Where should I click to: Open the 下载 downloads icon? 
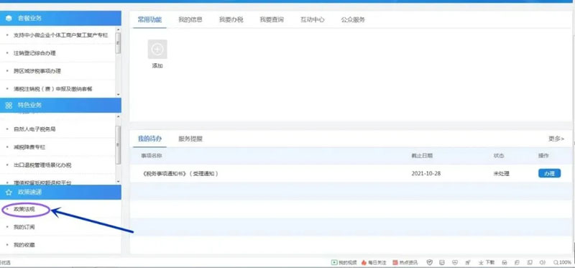click(x=487, y=262)
